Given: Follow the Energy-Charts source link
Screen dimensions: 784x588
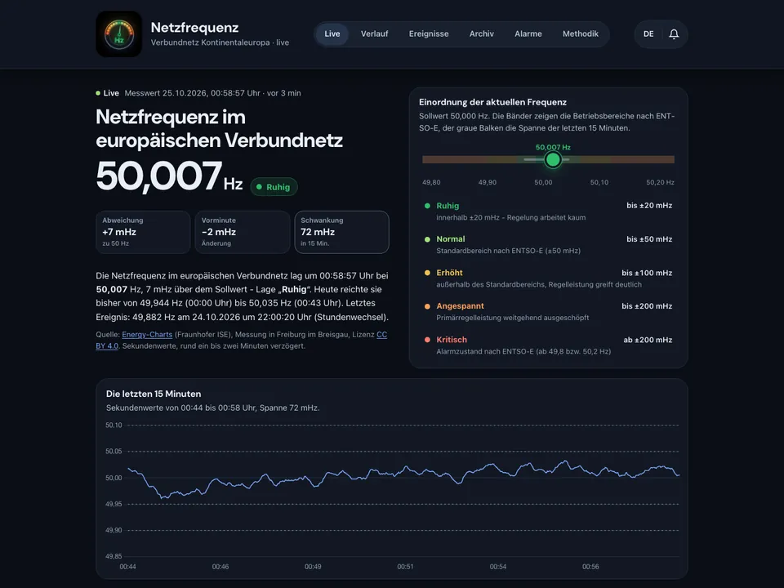Looking at the screenshot, I should (147, 335).
